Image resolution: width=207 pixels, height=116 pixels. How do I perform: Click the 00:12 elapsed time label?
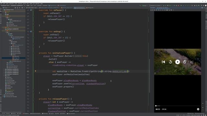(x=158, y=109)
